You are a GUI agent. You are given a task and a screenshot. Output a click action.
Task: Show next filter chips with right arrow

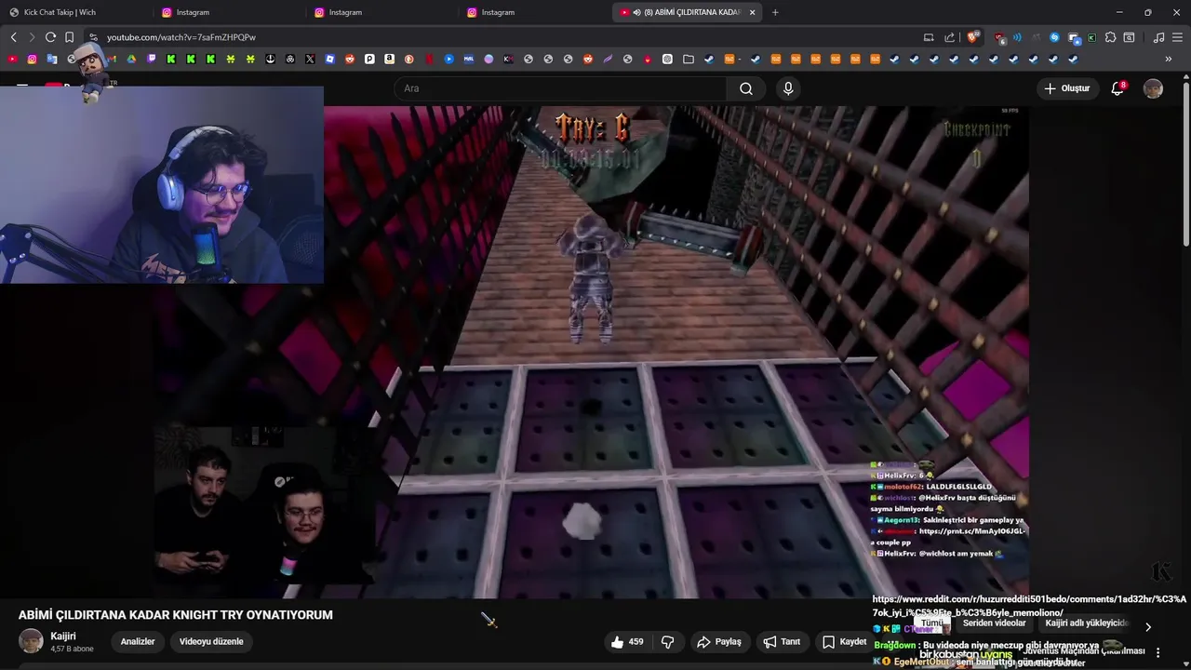[1147, 626]
